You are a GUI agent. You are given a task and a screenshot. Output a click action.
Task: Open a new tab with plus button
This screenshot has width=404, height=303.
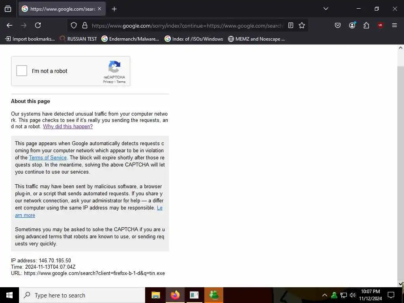click(x=114, y=9)
